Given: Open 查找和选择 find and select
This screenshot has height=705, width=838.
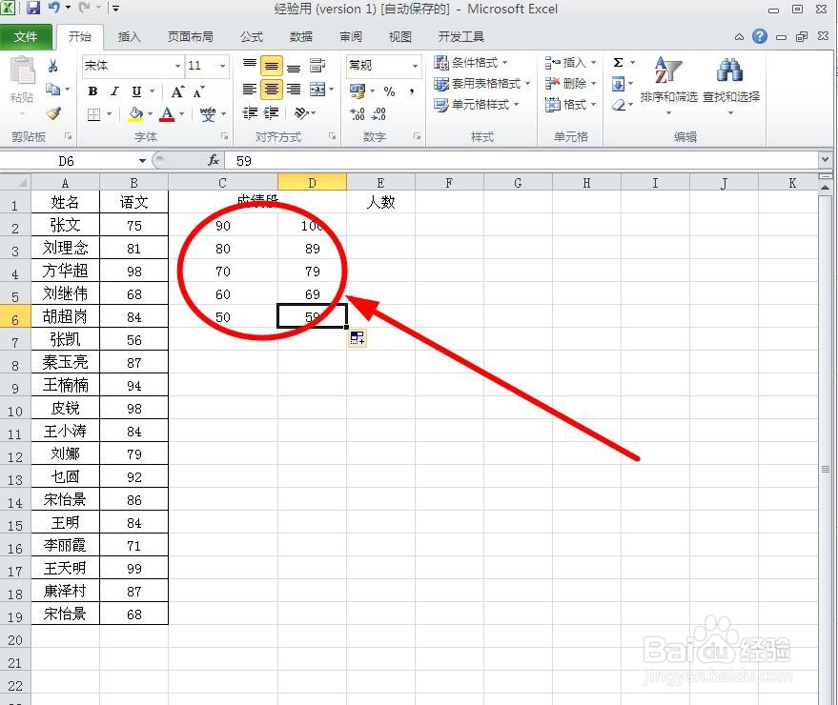Looking at the screenshot, I should click(730, 85).
